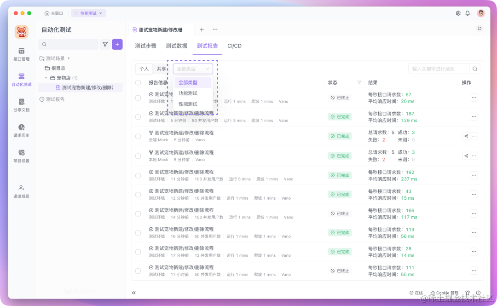Switch to 测试报告 tab
Screen dimensions: 497x306
click(207, 46)
